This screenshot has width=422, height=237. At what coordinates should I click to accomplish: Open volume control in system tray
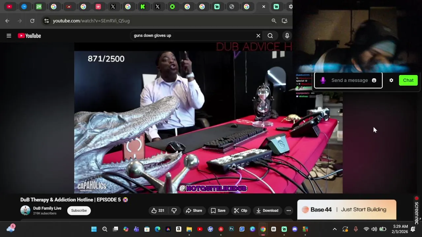[374, 229]
